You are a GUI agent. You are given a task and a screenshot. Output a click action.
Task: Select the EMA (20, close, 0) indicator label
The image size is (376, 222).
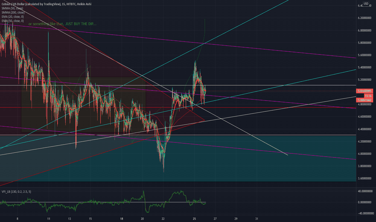tap(13, 17)
